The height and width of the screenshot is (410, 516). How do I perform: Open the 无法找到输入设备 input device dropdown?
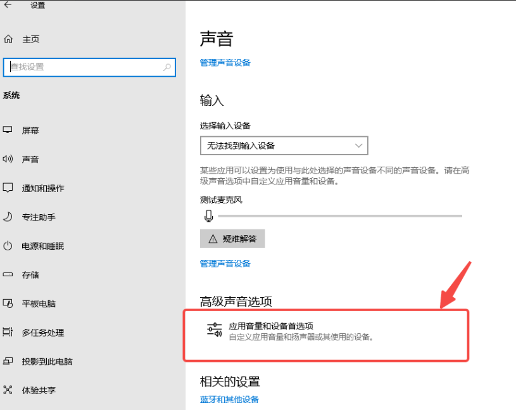pyautogui.click(x=284, y=145)
